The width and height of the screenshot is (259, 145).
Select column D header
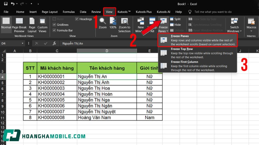(107, 51)
